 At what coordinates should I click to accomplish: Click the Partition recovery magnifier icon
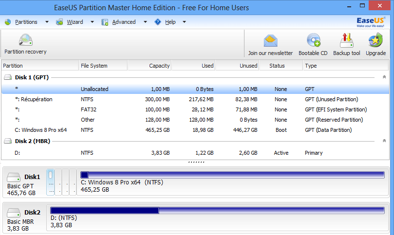[x=26, y=40]
